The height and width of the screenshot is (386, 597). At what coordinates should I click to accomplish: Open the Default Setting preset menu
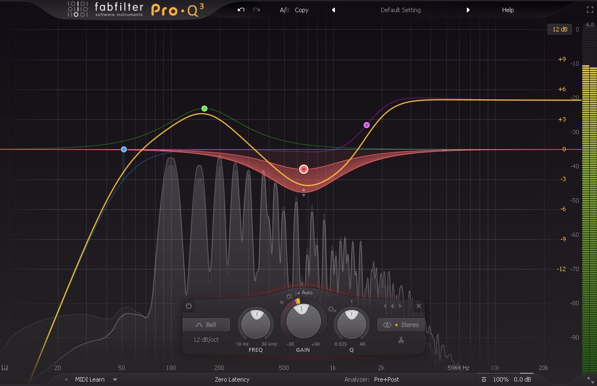(401, 10)
